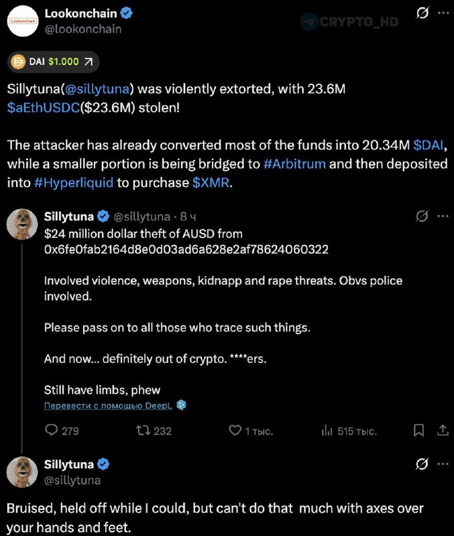Screen dimensions: 454x536
Task: Click the translate with DeepL link
Action: click(x=108, y=405)
